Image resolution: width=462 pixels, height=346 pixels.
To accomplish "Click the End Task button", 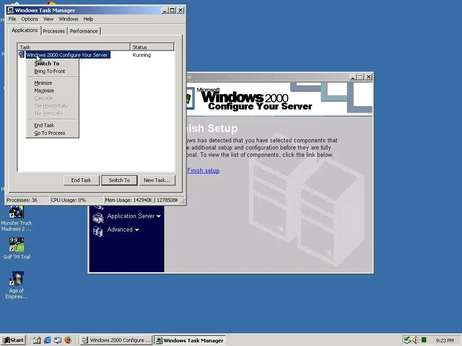I will (x=81, y=180).
